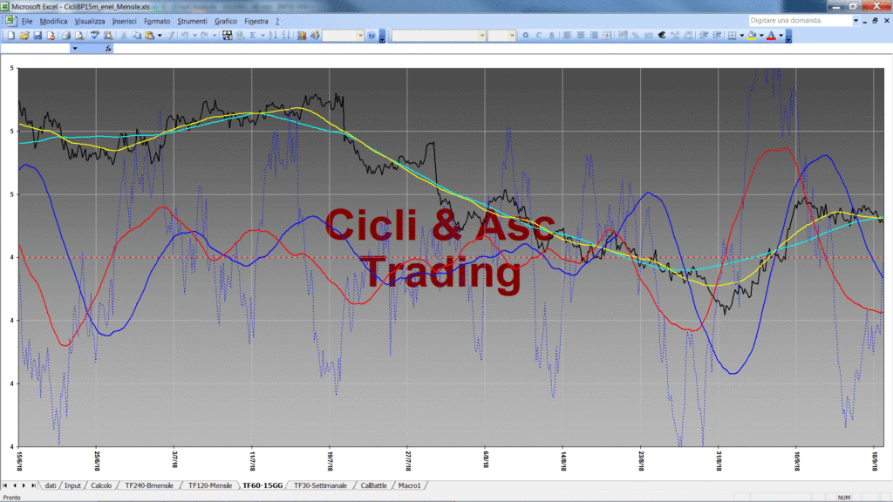
Task: Open the Grafico menu
Action: 226,21
